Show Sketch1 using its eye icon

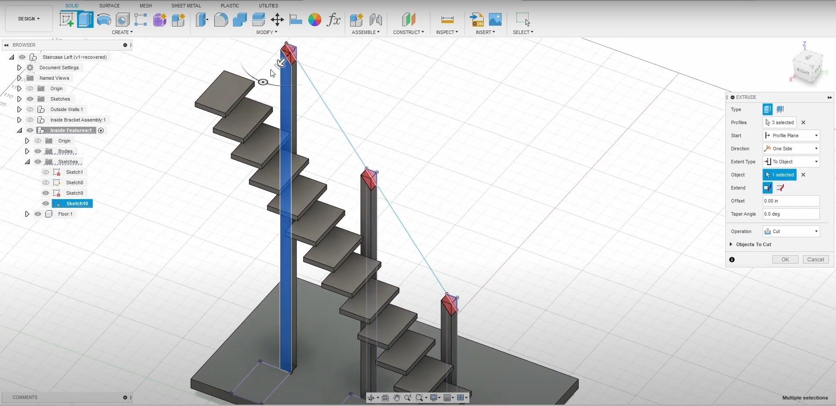(46, 172)
